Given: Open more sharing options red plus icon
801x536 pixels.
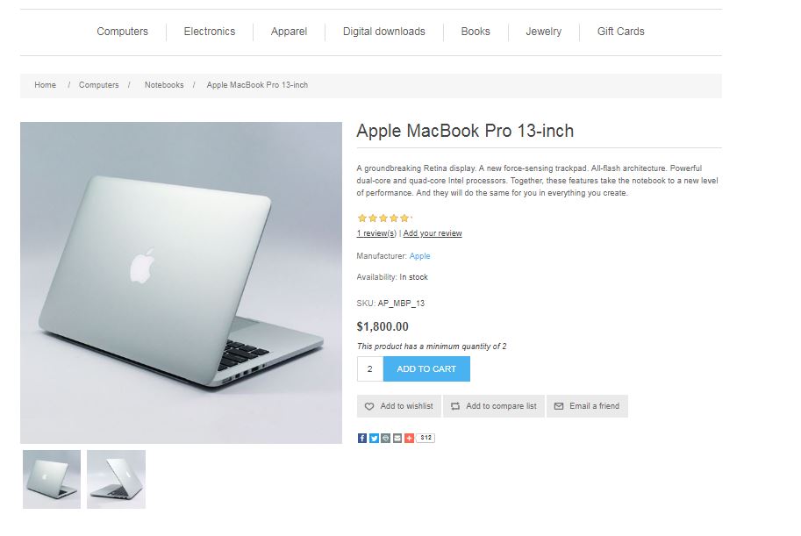Looking at the screenshot, I should tap(409, 438).
